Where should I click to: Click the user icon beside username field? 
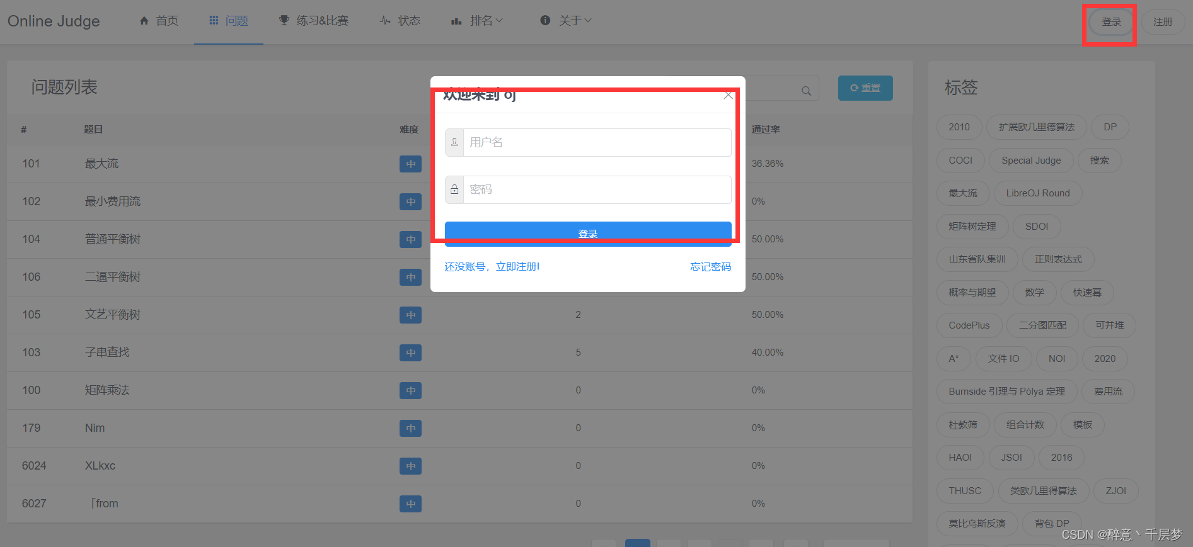point(454,142)
